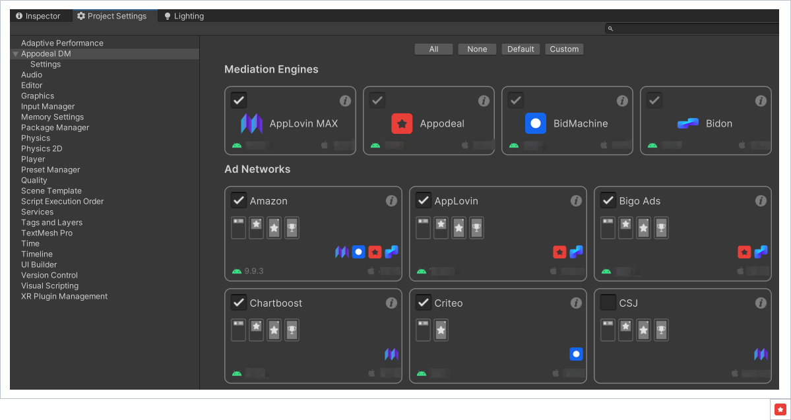Click the info icon on AppLovin MAX card
This screenshot has height=420, width=791.
point(345,101)
